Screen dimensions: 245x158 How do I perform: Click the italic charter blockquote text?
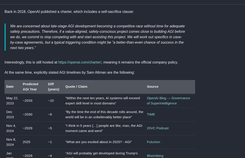coord(97,37)
